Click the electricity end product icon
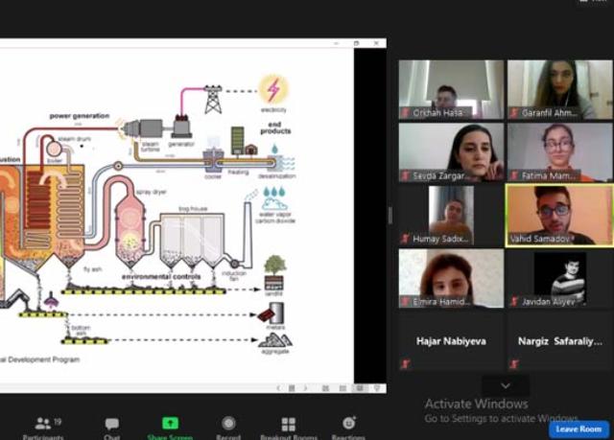Image resolution: width=614 pixels, height=440 pixels. tap(273, 89)
